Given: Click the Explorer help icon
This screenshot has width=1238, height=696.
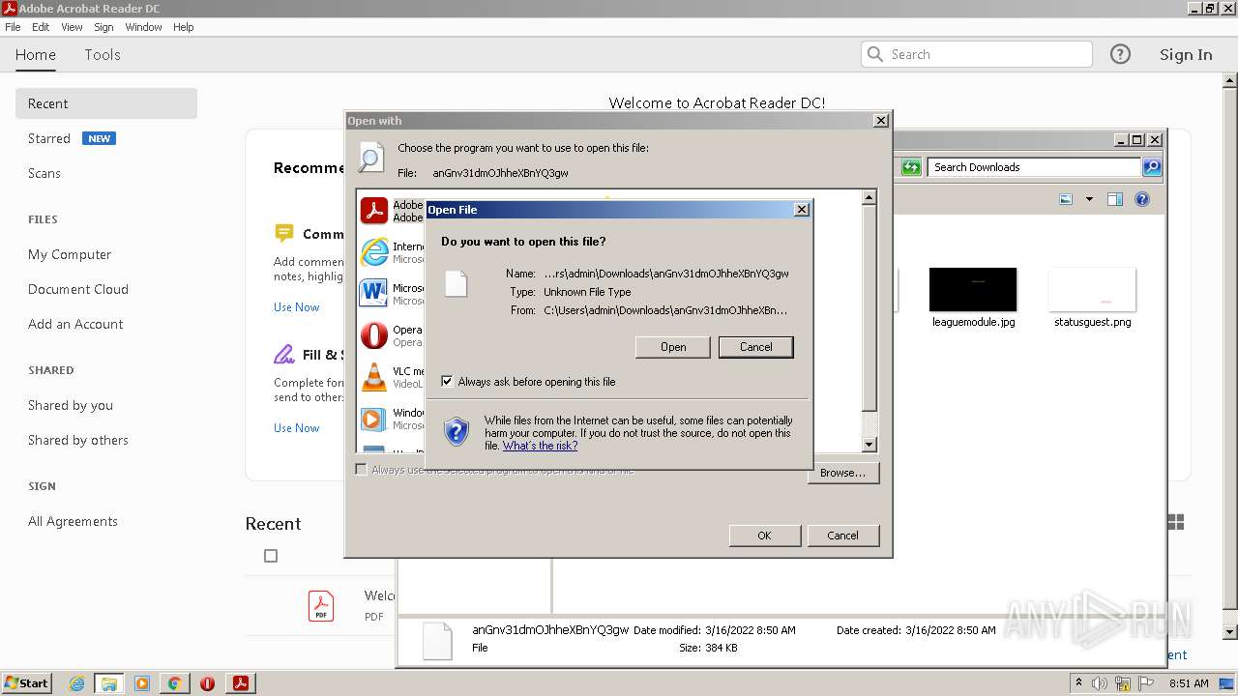Looking at the screenshot, I should point(1142,199).
